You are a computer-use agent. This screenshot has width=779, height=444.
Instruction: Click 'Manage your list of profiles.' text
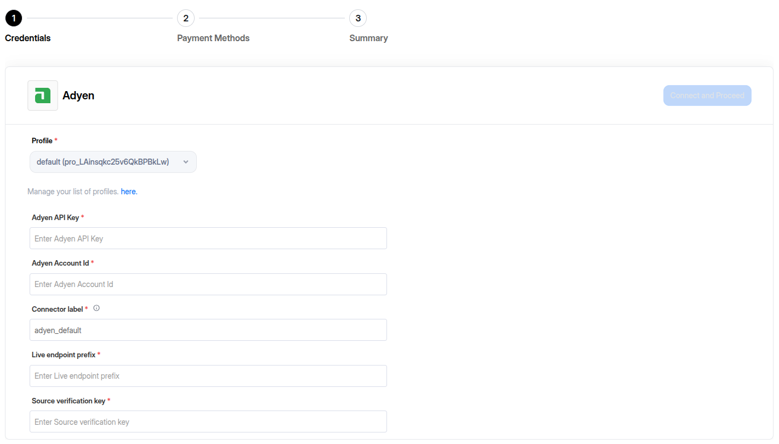tap(73, 192)
